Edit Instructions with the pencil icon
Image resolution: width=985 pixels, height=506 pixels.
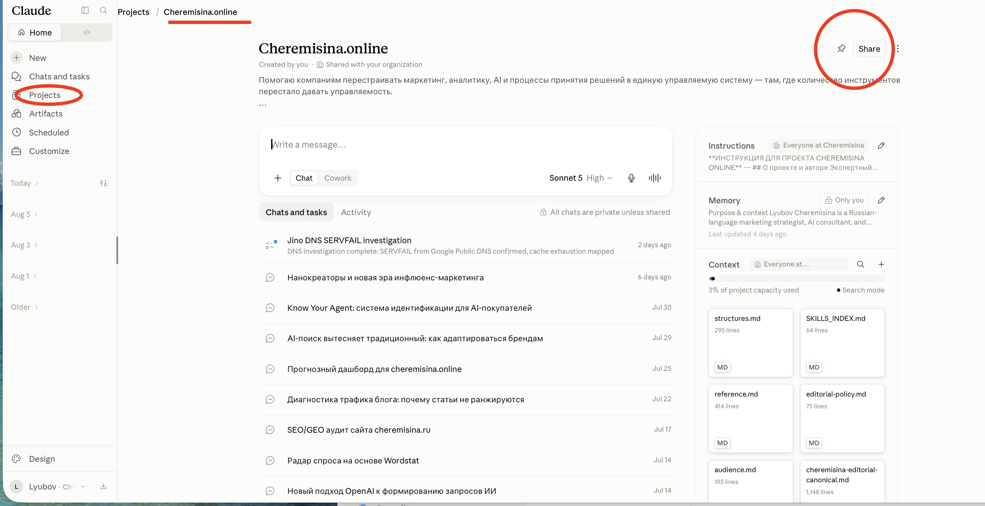pos(881,146)
